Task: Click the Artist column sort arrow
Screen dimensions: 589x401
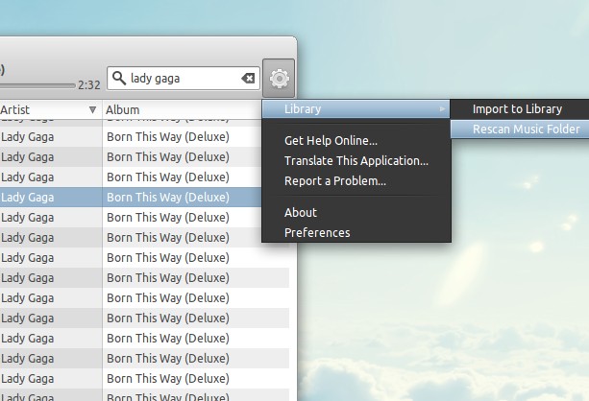Action: pyautogui.click(x=92, y=110)
